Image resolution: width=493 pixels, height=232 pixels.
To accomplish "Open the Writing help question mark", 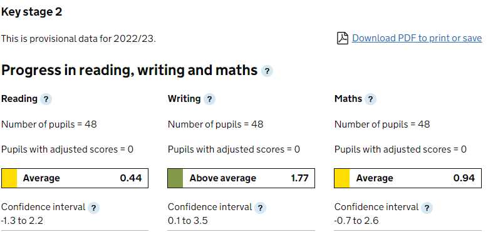I will tap(209, 99).
